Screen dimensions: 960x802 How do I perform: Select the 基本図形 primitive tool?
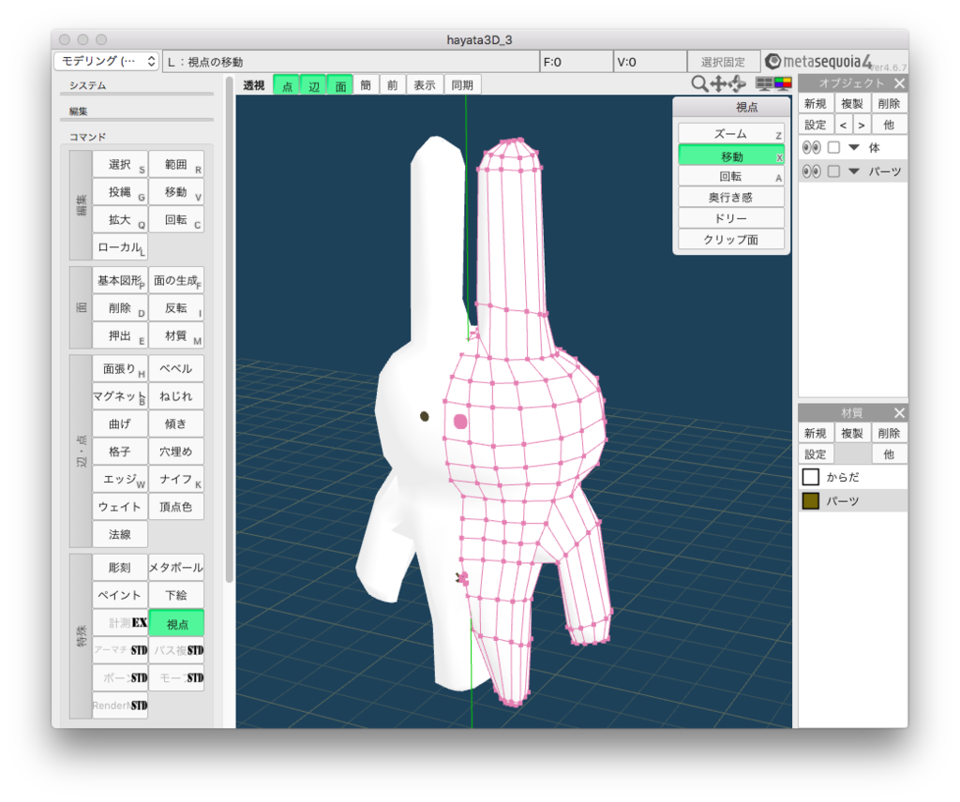coord(120,281)
